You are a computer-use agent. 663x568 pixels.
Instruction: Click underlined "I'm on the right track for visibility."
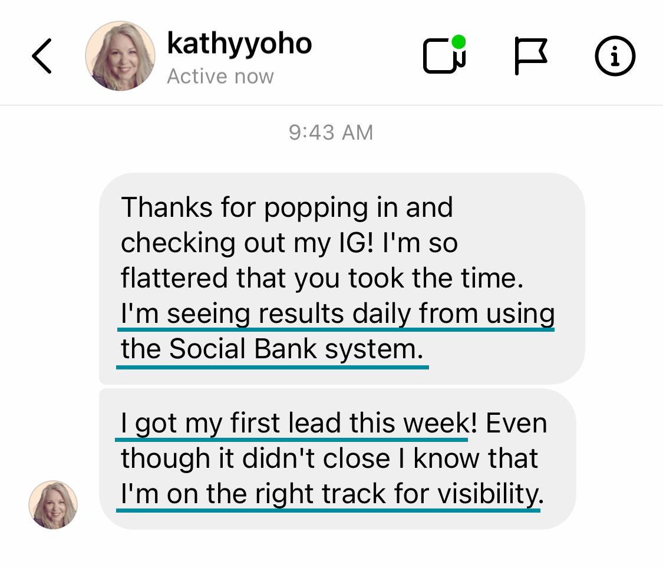point(331,495)
